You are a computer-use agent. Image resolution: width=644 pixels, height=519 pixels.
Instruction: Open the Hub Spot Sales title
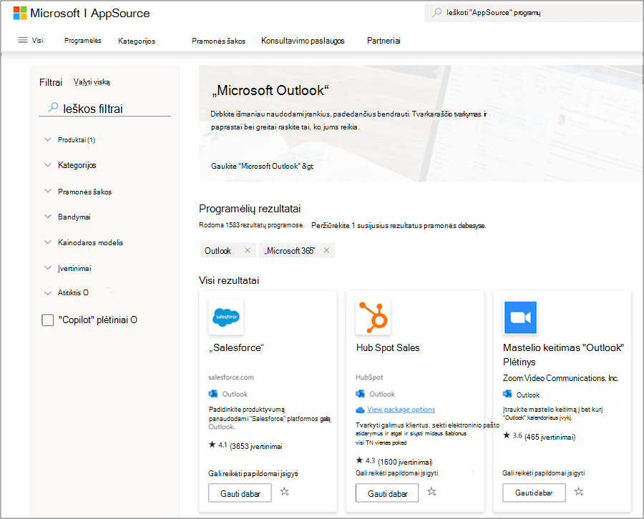(388, 348)
